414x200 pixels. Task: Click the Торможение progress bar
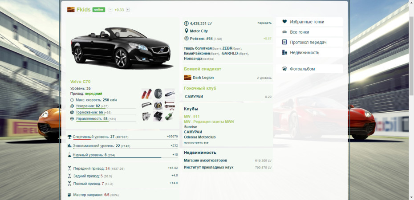pyautogui.click(x=106, y=115)
